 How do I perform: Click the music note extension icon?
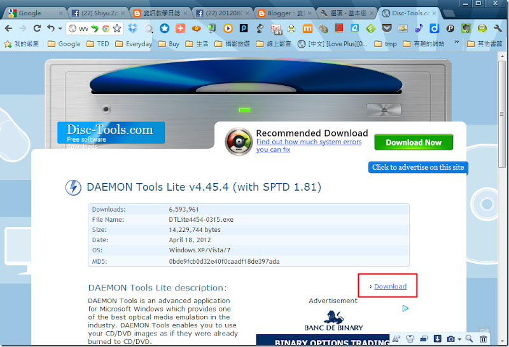(419, 29)
